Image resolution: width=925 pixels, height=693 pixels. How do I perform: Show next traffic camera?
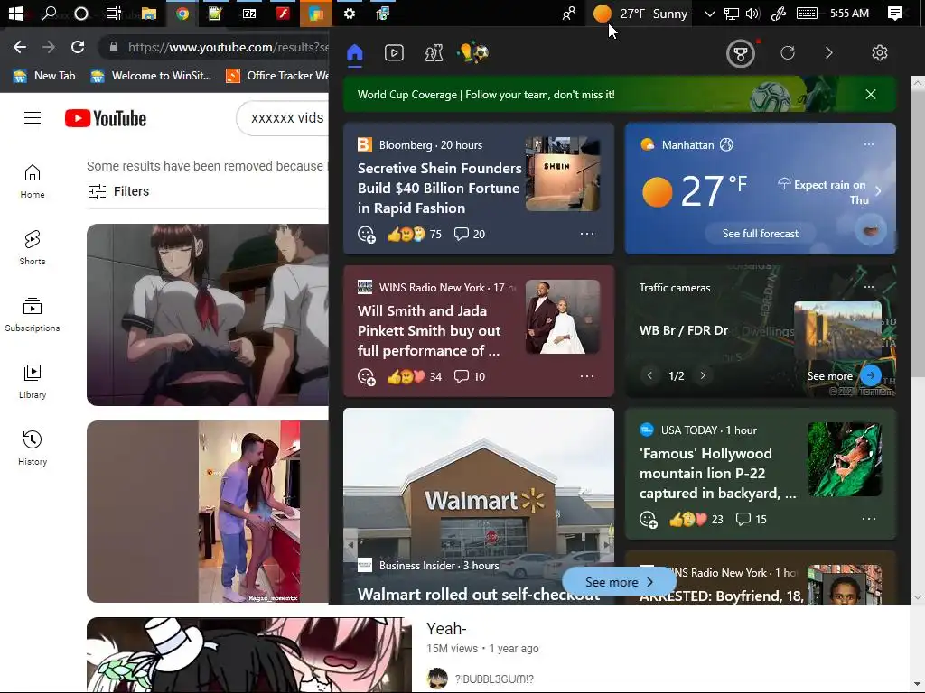pos(703,375)
